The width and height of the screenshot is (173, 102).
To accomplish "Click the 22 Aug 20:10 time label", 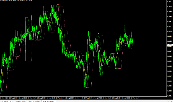I will pyautogui.click(x=23, y=98).
